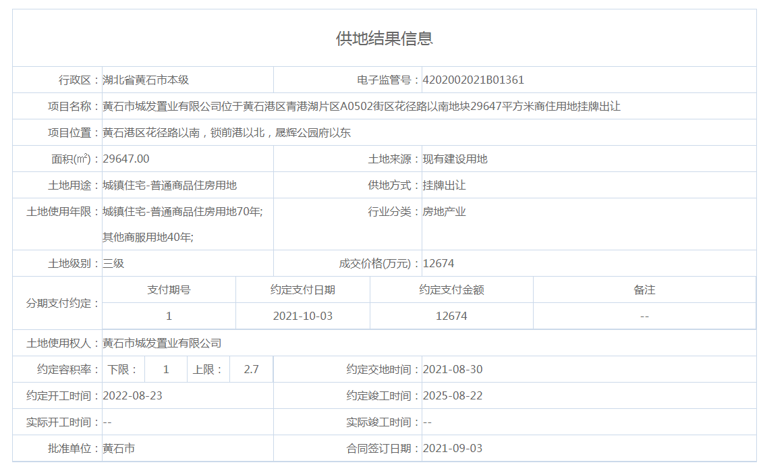Click the 土地使用权人 label
Screen dimensions: 761x471
(x=63, y=343)
